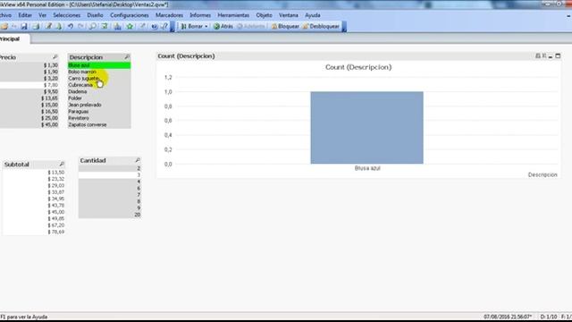Select '$ 13,50' in Subtotal list

[34, 173]
